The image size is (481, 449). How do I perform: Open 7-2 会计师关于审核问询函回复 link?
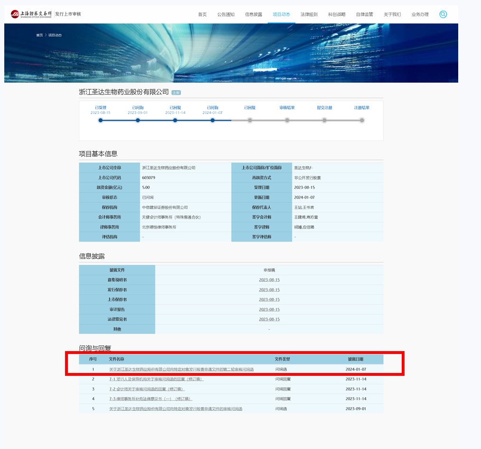147,389
